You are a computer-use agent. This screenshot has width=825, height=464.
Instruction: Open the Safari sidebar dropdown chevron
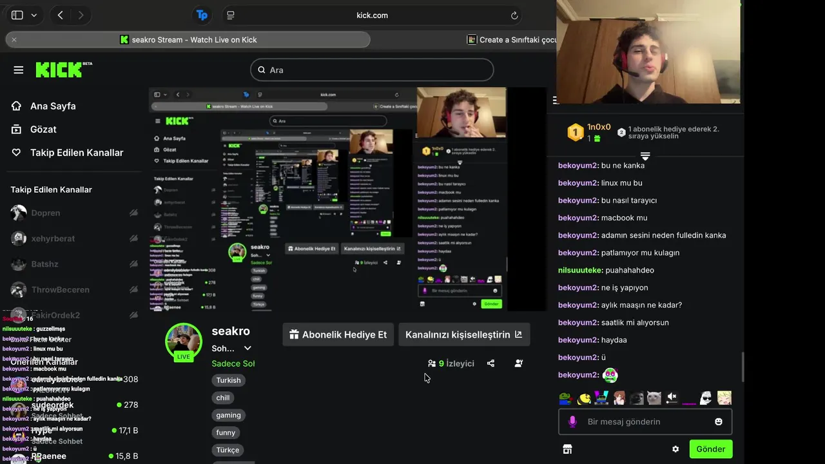tap(34, 15)
